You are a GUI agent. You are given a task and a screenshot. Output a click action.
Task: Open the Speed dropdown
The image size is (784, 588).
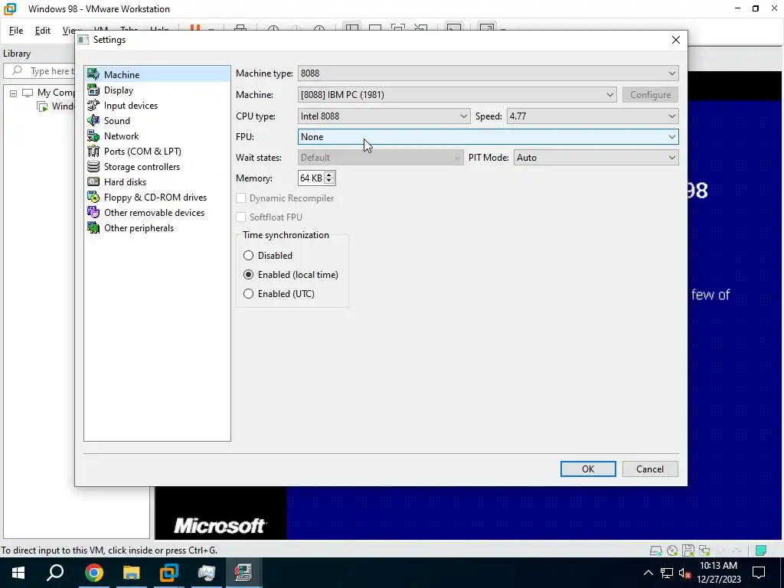(x=593, y=116)
